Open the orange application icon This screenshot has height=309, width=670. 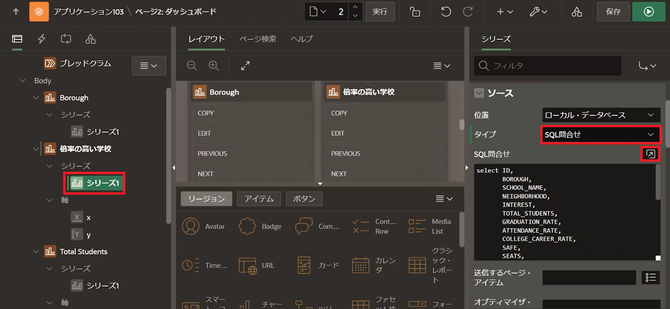point(39,11)
